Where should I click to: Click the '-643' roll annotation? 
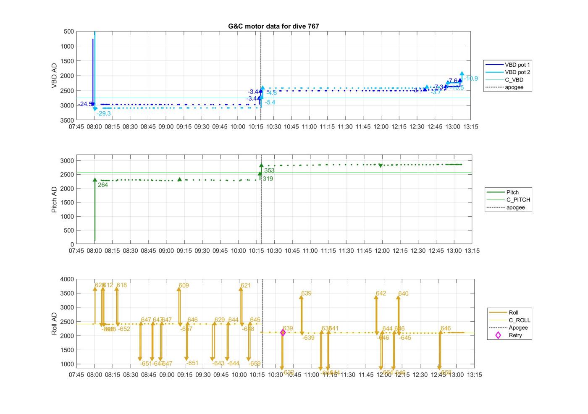pyautogui.click(x=218, y=363)
